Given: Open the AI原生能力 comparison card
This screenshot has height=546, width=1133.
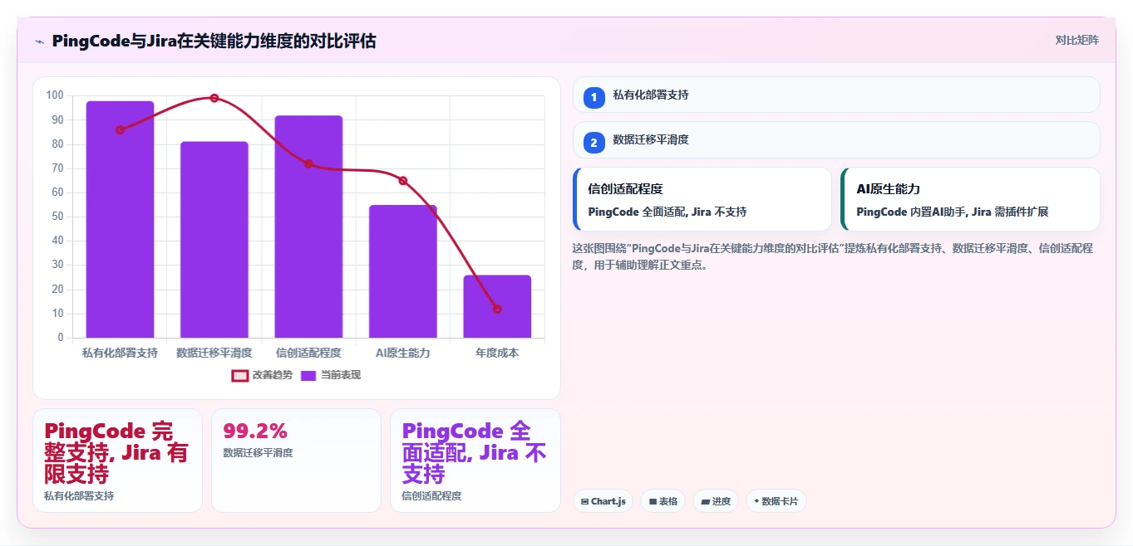Looking at the screenshot, I should click(x=970, y=199).
